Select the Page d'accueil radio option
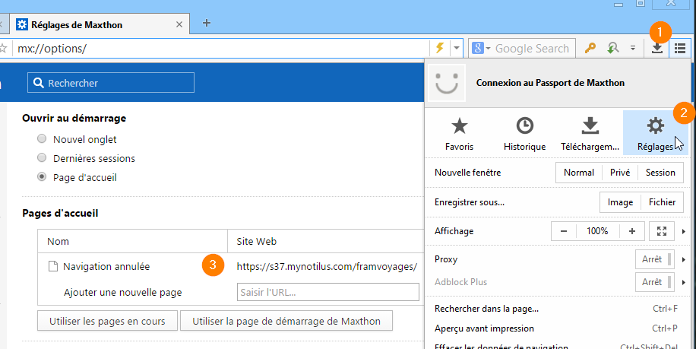Image resolution: width=696 pixels, height=349 pixels. click(x=42, y=176)
